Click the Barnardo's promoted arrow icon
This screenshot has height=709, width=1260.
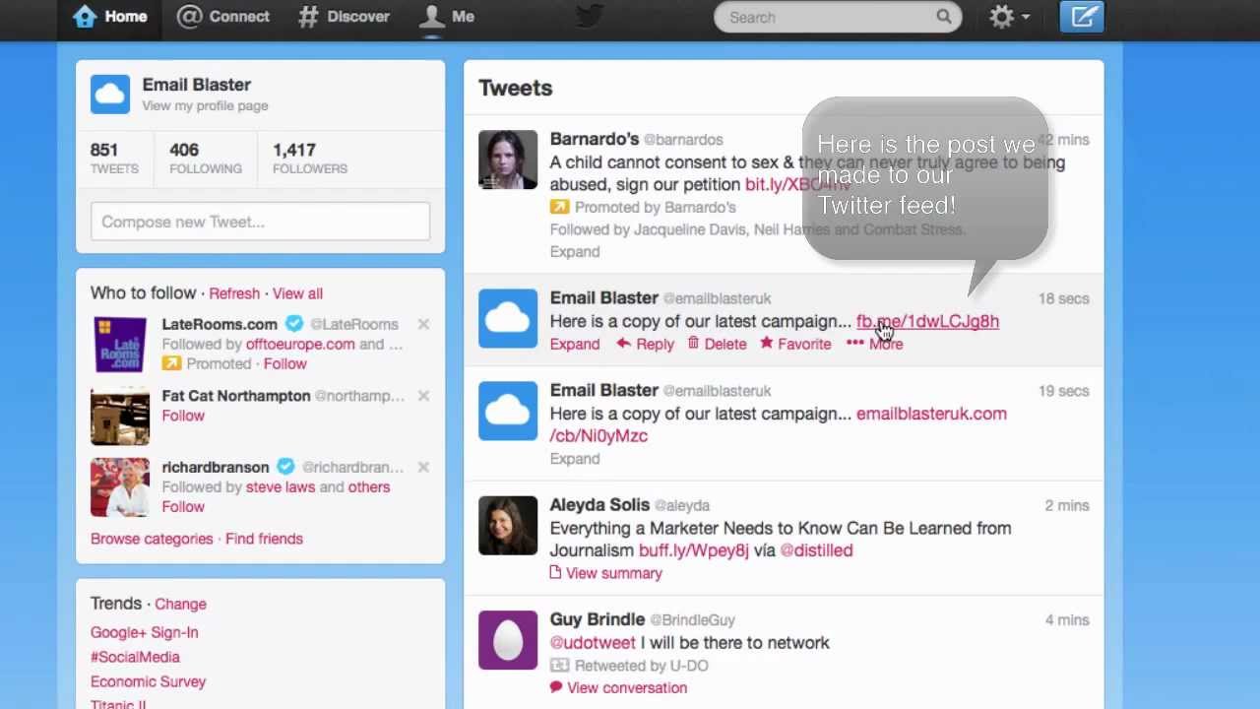click(x=559, y=207)
